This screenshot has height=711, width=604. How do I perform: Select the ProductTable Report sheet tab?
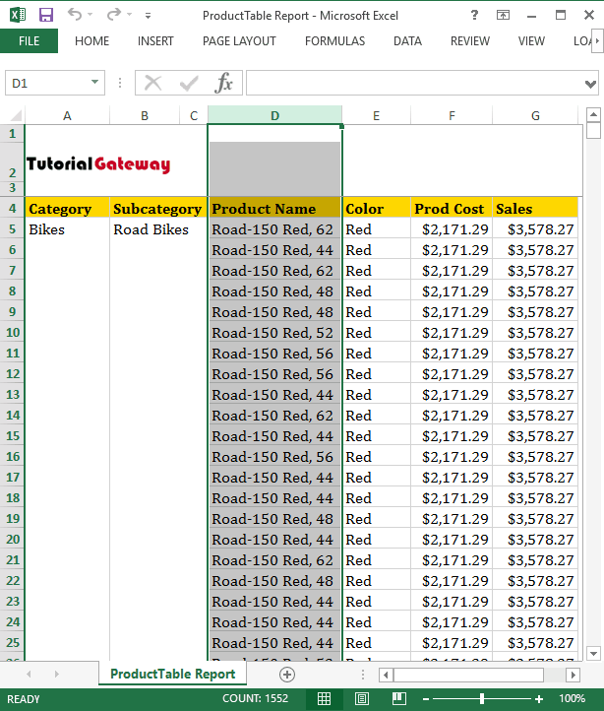pos(172,674)
